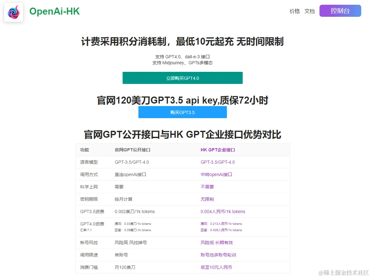Click 回答: 0.426人民币/1k tokens text
Image resolution: width=371 pixels, height=278 pixels.
221,230
